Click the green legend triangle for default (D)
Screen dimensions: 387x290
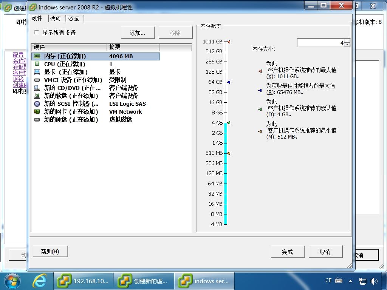coord(260,109)
